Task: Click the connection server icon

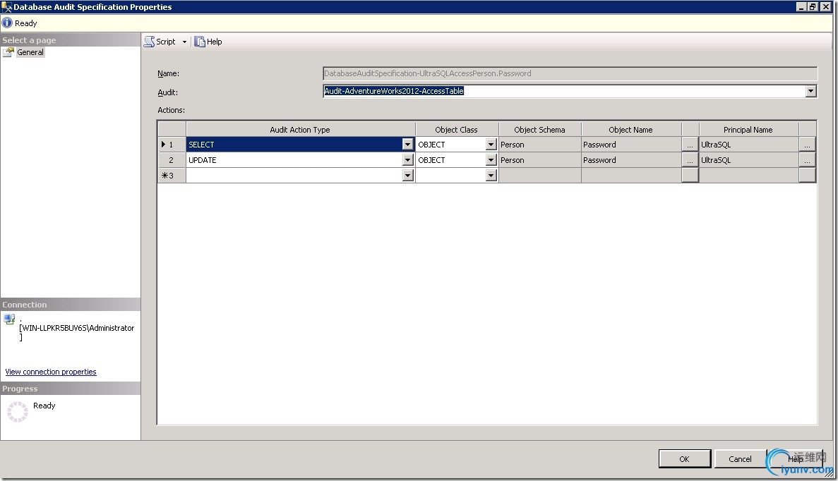Action: (9, 319)
